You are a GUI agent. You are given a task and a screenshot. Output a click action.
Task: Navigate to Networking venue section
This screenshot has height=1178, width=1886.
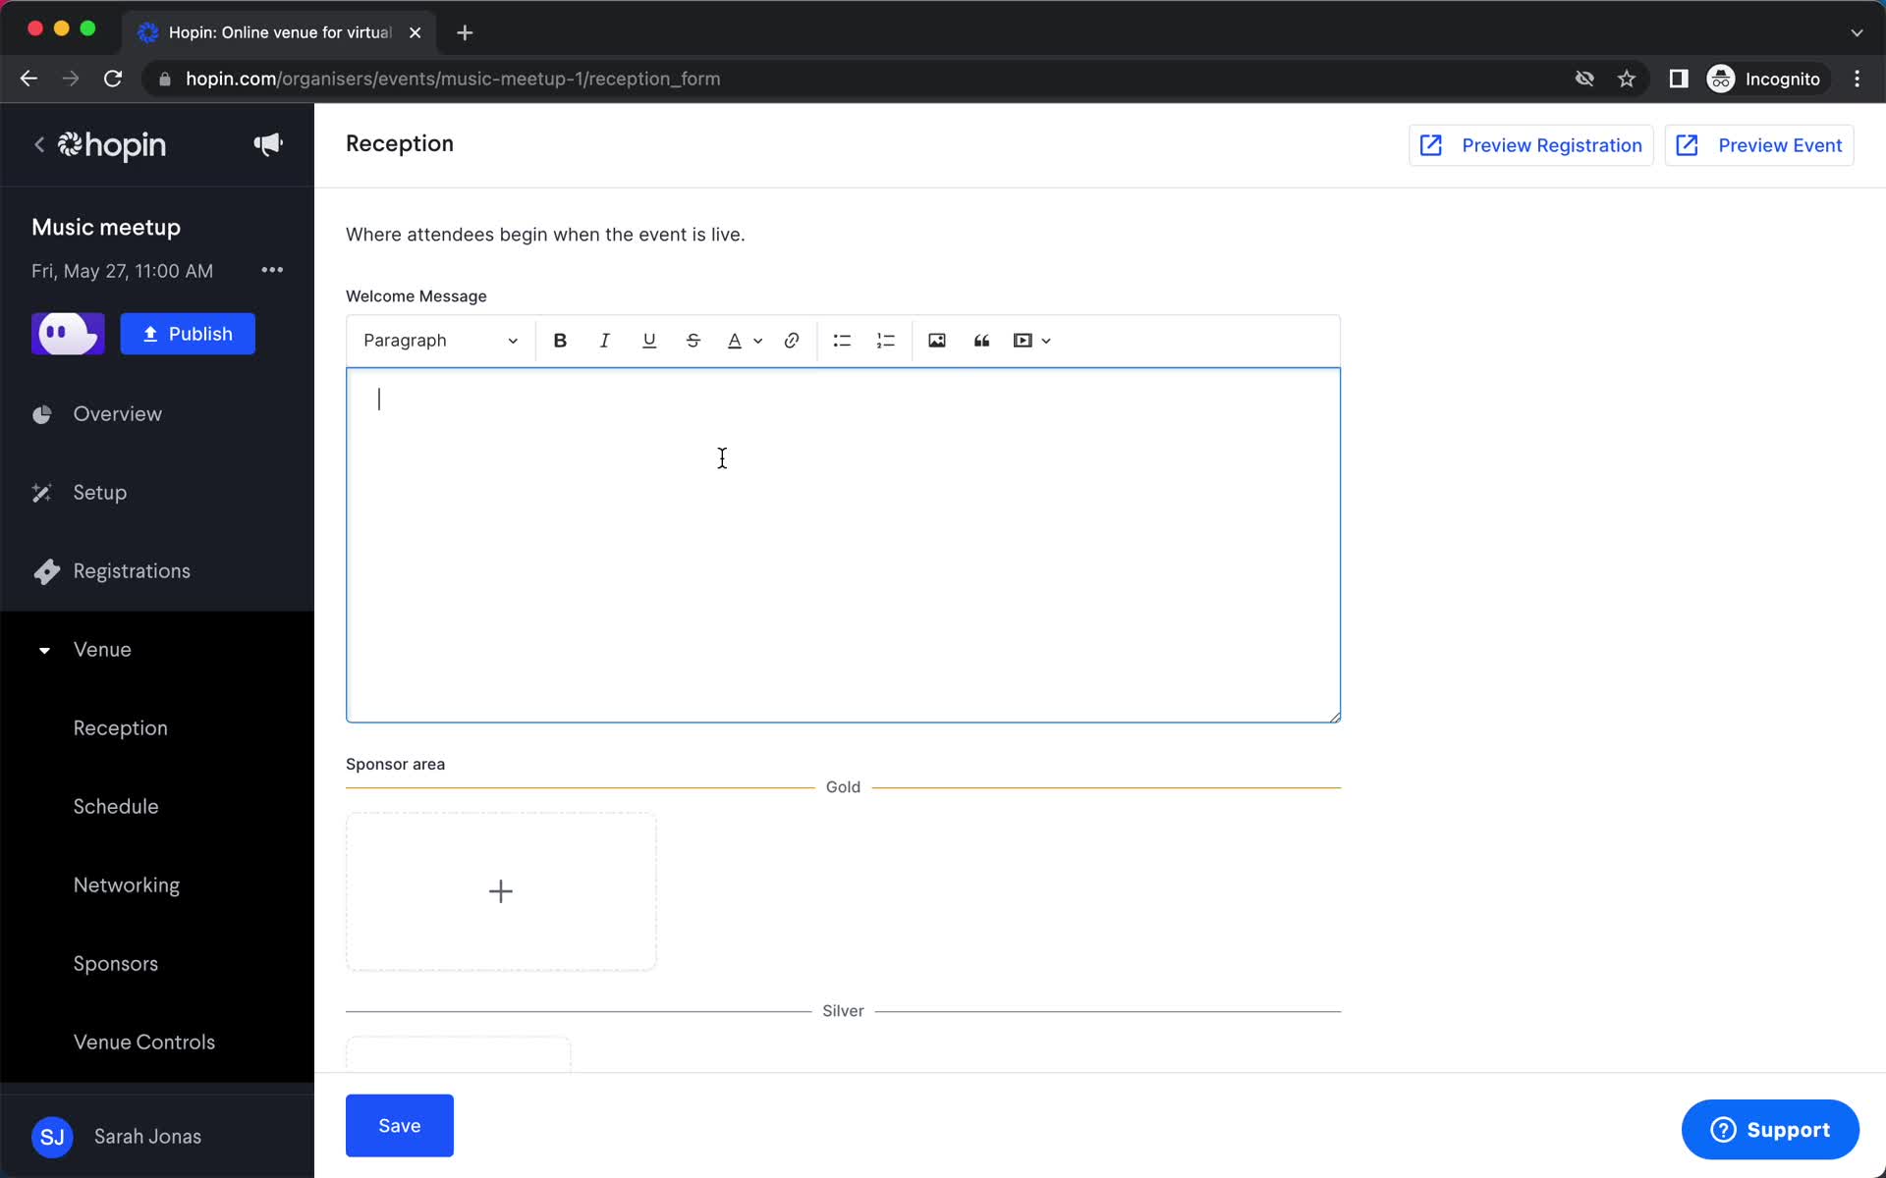pos(128,884)
